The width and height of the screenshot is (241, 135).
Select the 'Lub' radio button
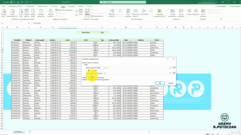click(93, 70)
